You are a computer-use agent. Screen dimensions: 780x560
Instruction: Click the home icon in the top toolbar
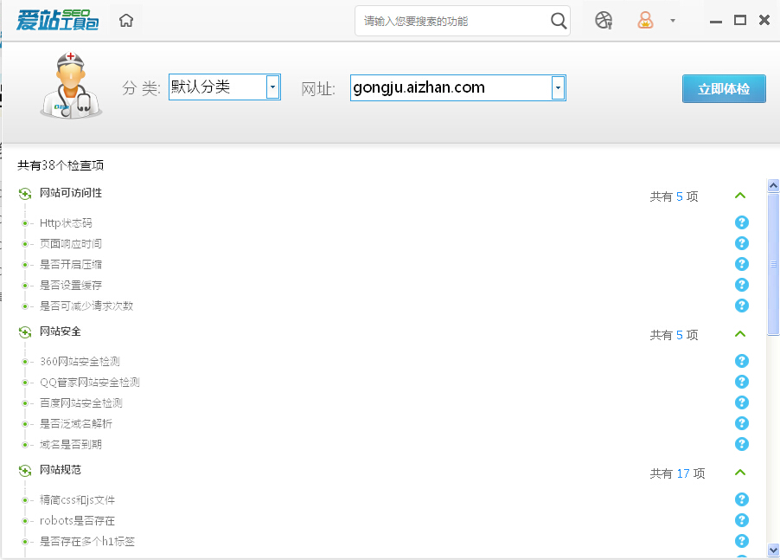[x=125, y=19]
